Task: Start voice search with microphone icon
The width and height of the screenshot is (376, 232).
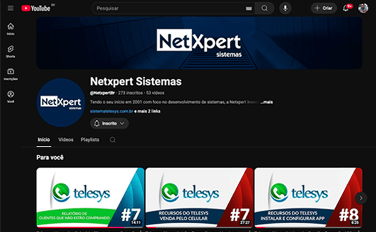Action: point(285,8)
